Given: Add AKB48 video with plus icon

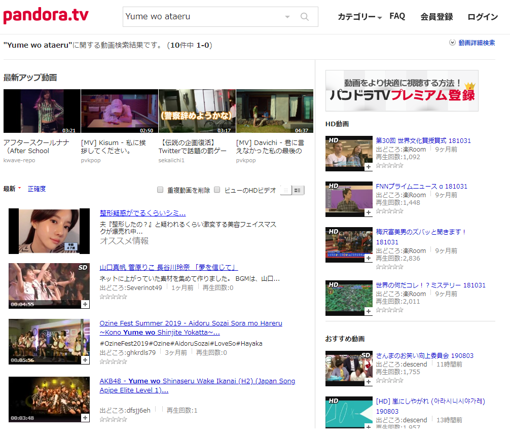Looking at the screenshot, I should coord(85,418).
